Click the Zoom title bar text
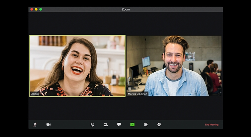The width and height of the screenshot is (251, 137). click(x=125, y=9)
